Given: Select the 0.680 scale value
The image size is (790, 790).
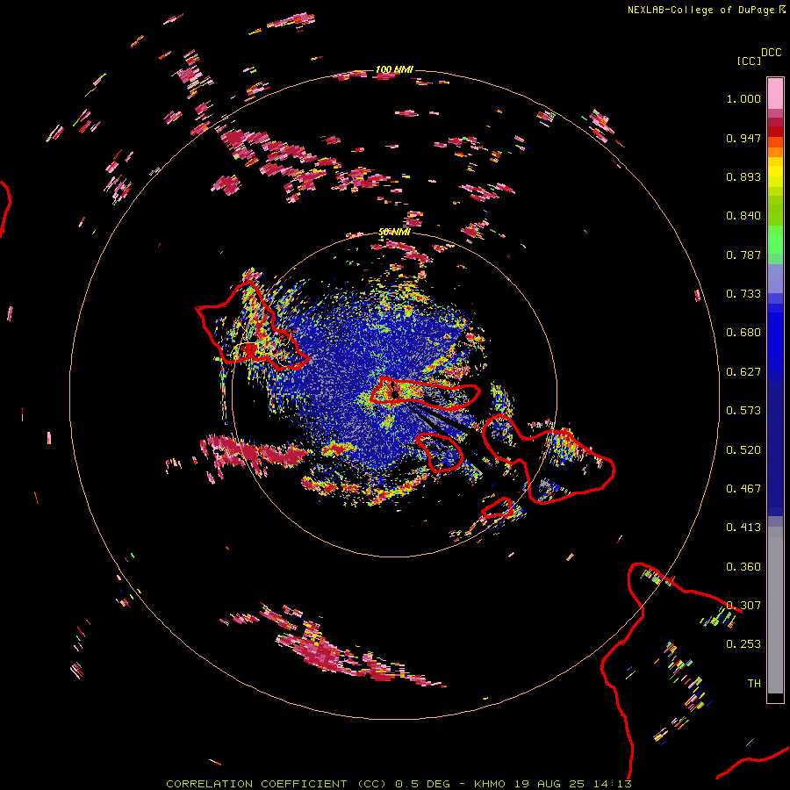Looking at the screenshot, I should [743, 333].
